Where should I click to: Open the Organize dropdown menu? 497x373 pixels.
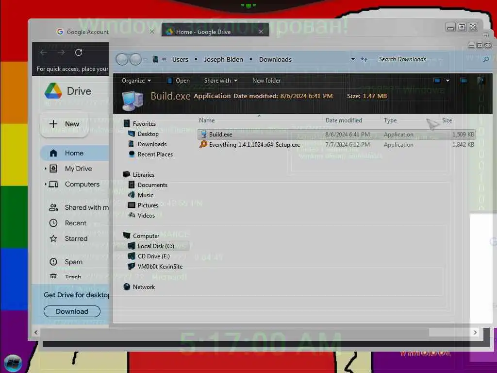[136, 81]
